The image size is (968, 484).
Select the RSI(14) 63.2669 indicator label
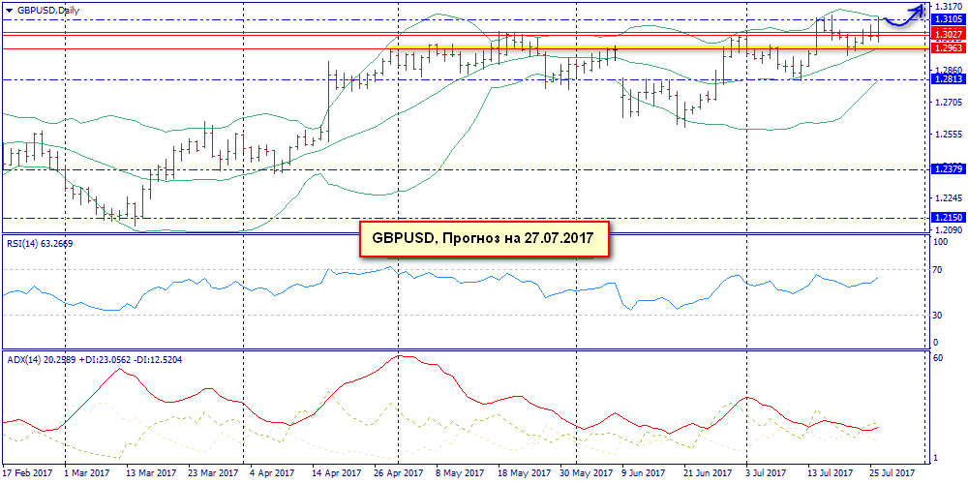click(40, 243)
